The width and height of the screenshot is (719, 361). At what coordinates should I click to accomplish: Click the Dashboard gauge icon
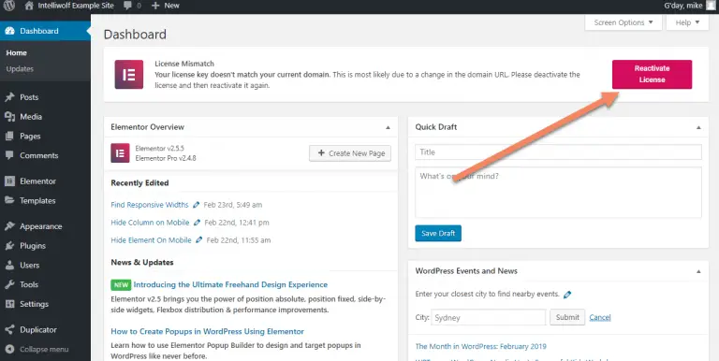click(x=9, y=31)
